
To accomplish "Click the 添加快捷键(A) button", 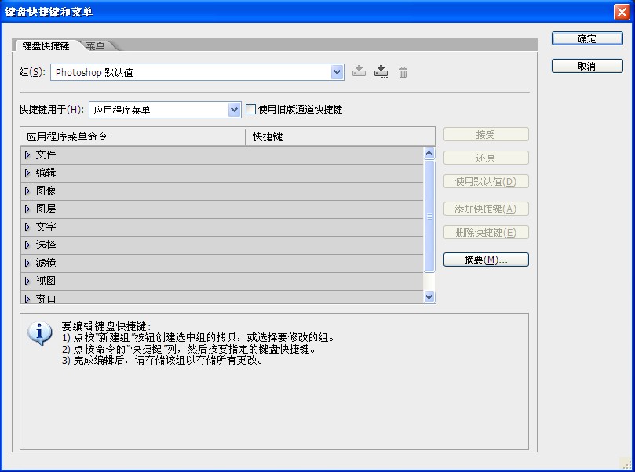I will pos(486,209).
